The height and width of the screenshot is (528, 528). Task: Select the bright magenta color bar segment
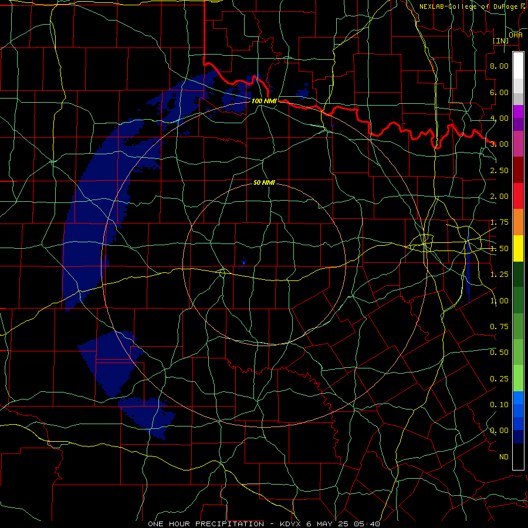point(518,111)
